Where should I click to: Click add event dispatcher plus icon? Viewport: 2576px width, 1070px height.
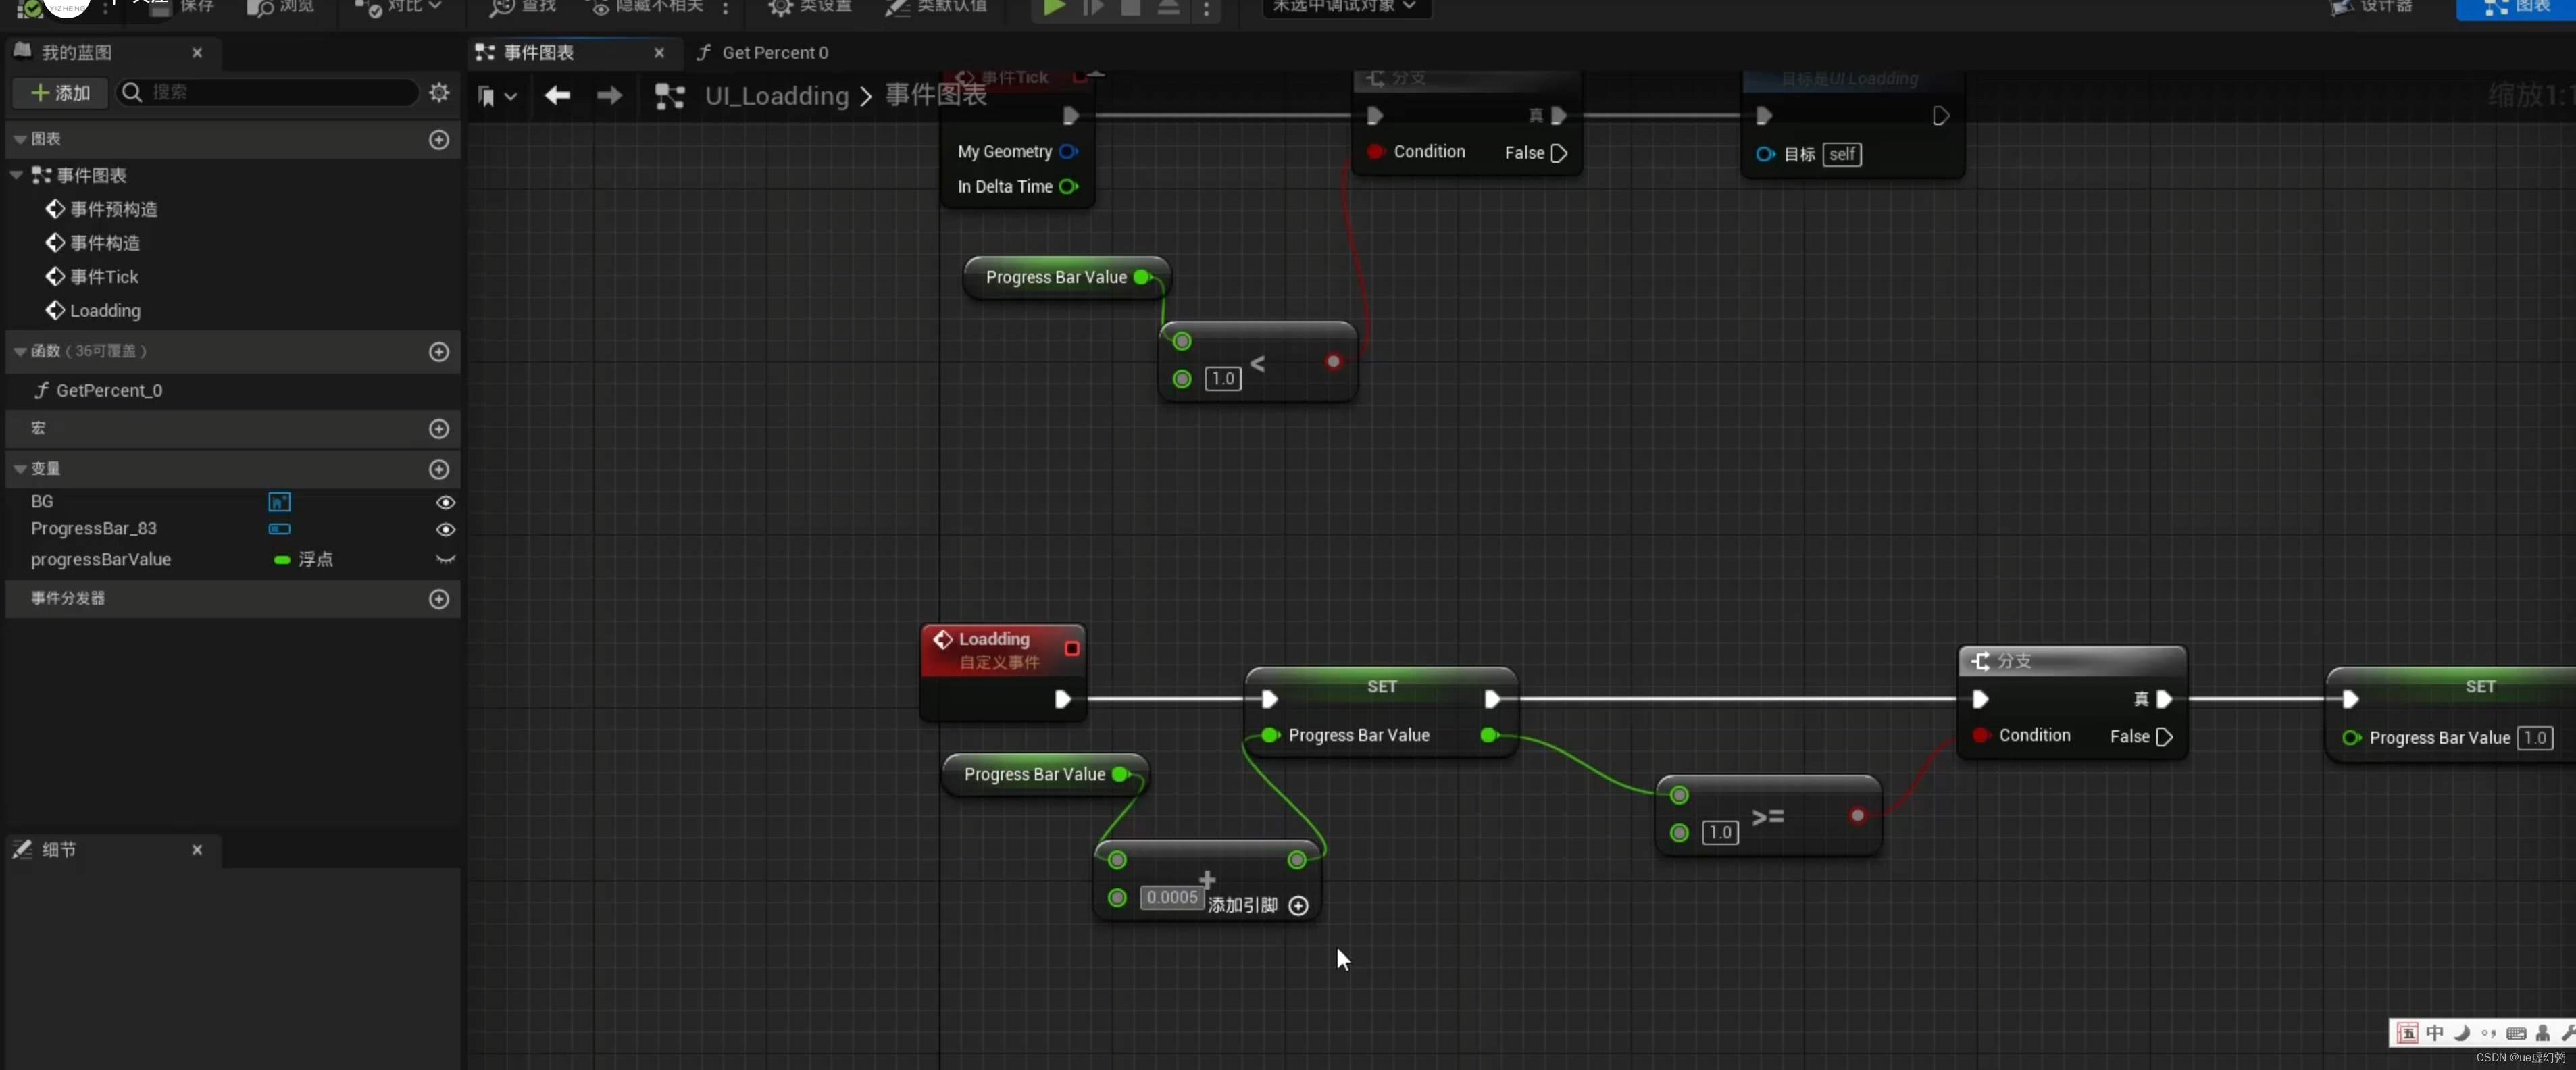pos(439,599)
